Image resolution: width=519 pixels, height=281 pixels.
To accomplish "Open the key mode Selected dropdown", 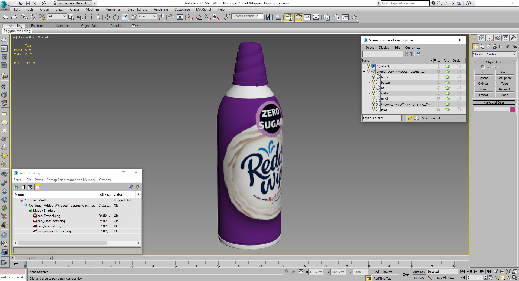I will (442, 272).
